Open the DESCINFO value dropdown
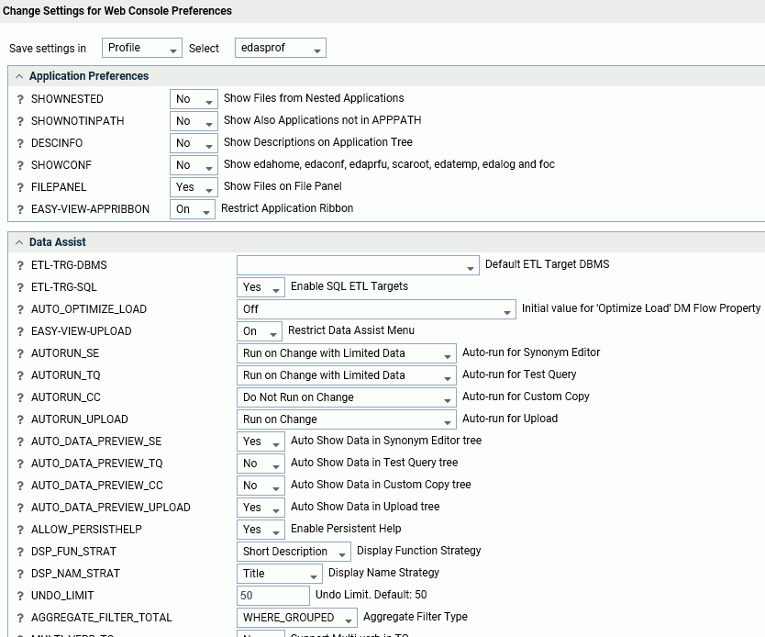The width and height of the screenshot is (765, 637). [194, 143]
